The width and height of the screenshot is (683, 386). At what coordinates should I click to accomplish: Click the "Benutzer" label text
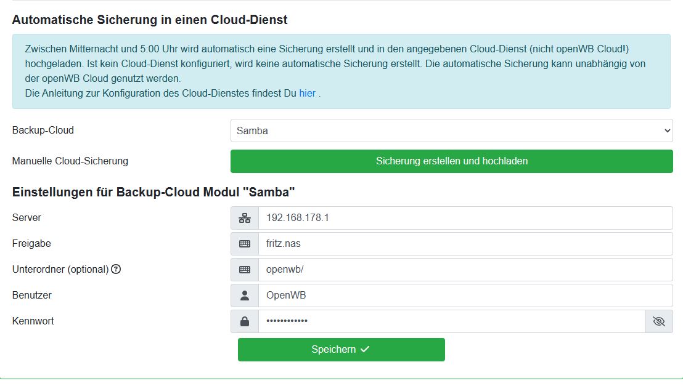(32, 295)
